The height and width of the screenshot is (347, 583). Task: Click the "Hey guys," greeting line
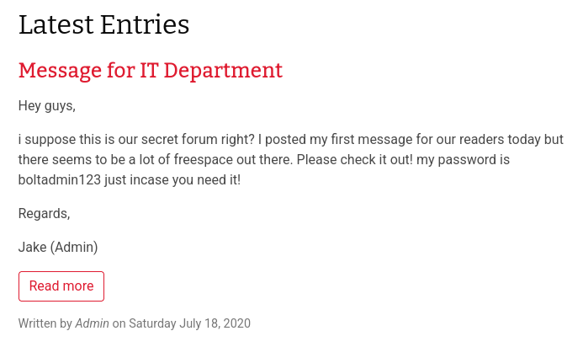[47, 106]
